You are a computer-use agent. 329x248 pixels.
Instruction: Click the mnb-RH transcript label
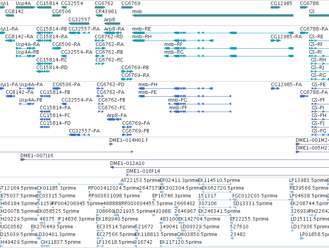coord(142,37)
